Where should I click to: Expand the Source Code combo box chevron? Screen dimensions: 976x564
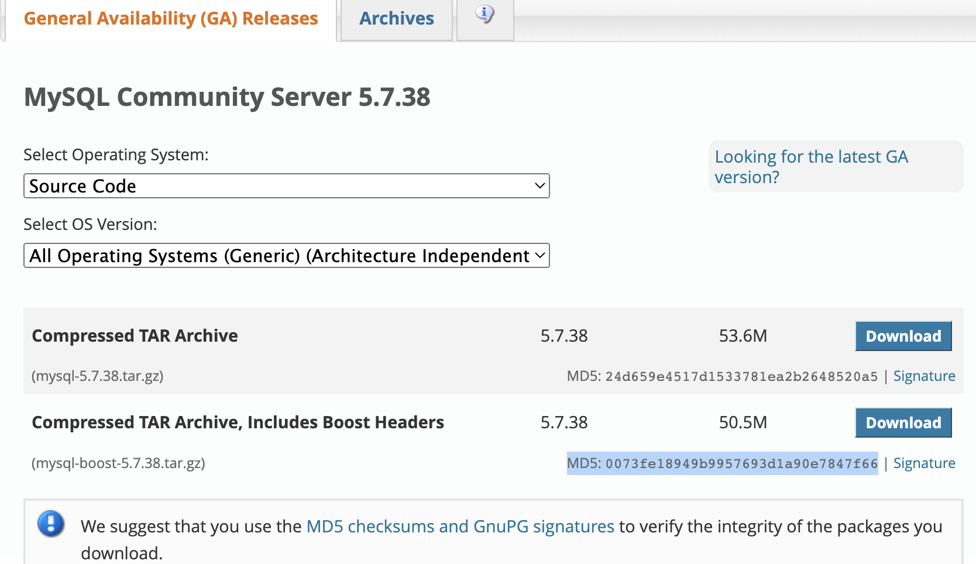coord(538,185)
